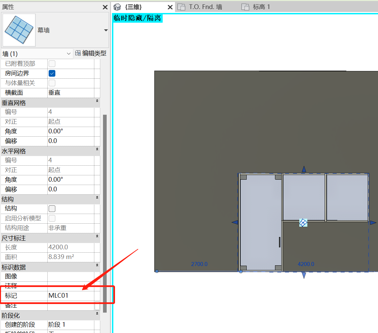Click the 创建的阶段 value 阶段 1

point(71,325)
